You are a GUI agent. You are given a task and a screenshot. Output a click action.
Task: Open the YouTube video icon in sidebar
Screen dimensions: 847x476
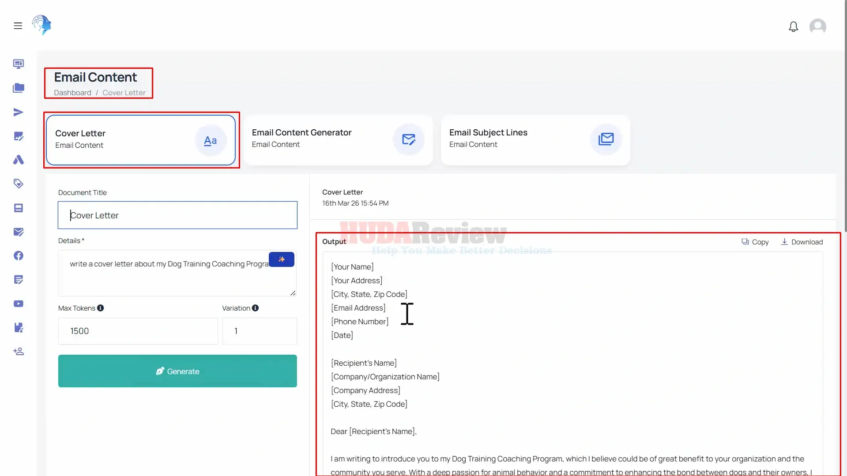pos(19,304)
